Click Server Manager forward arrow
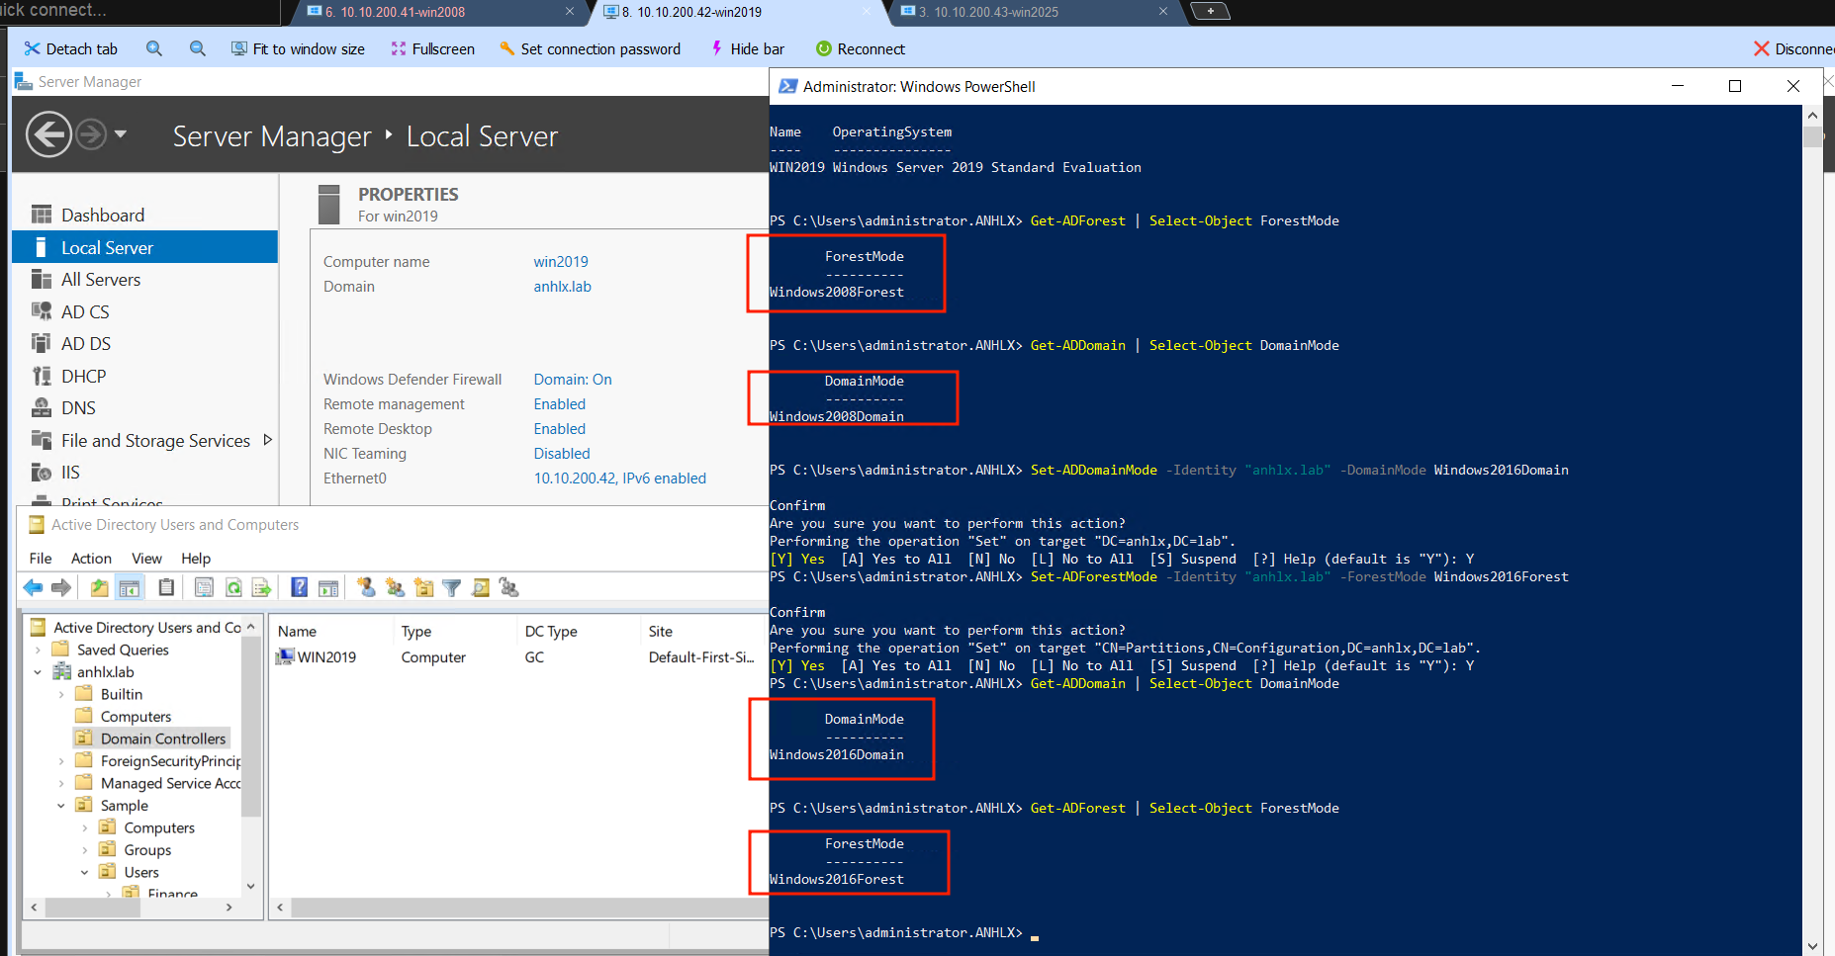This screenshot has width=1835, height=956. (91, 134)
